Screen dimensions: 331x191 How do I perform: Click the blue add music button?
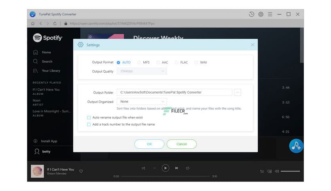coord(296,146)
